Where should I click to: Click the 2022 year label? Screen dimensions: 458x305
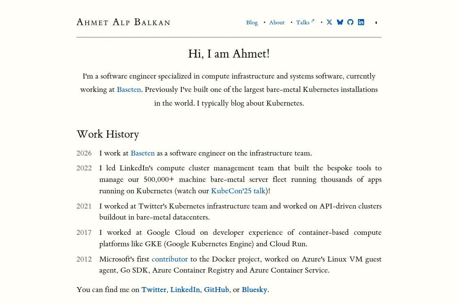click(x=84, y=168)
